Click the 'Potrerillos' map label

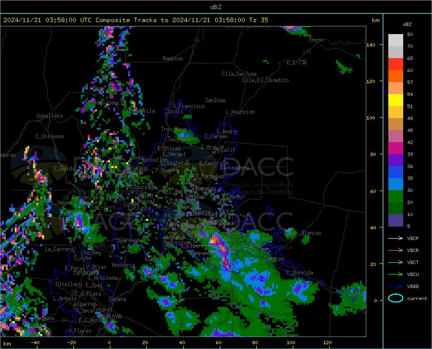click(x=88, y=197)
